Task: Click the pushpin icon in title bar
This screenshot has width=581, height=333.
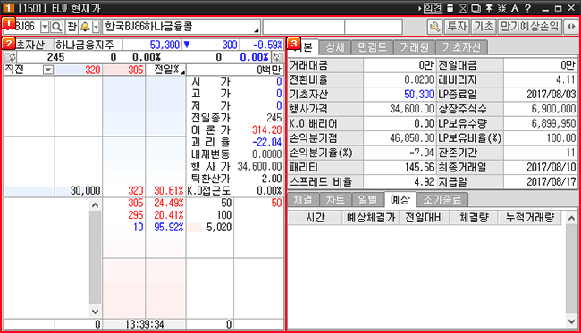Action: coord(489,8)
